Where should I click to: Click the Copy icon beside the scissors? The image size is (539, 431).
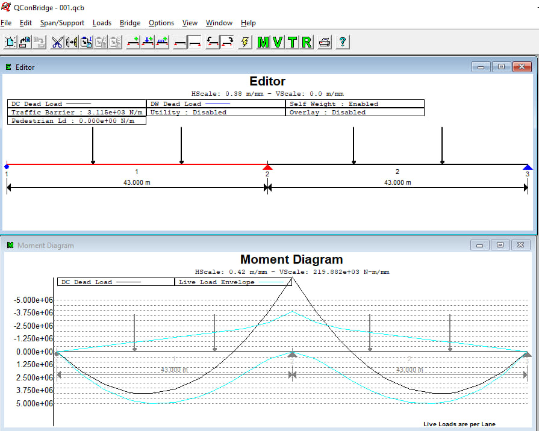tap(72, 42)
